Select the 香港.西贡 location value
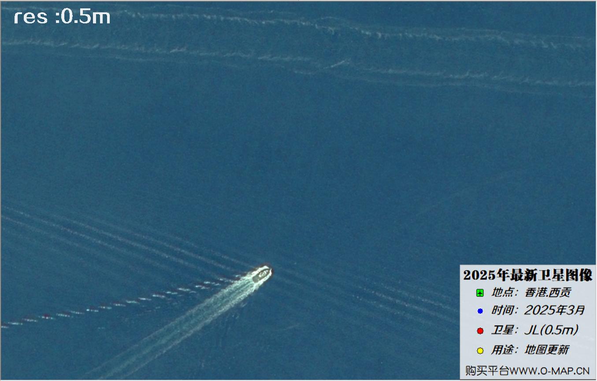Viewport: 597px width, 381px height. coord(548,292)
